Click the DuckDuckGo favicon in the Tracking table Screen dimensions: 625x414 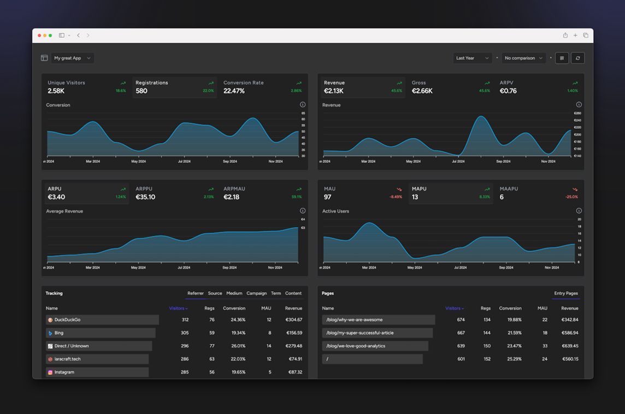click(x=50, y=320)
